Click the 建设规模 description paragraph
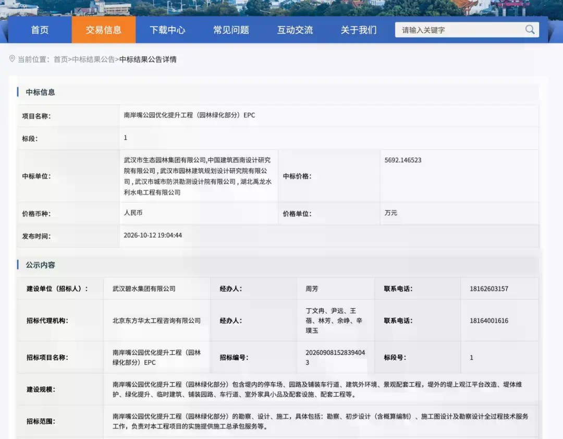 (317, 389)
